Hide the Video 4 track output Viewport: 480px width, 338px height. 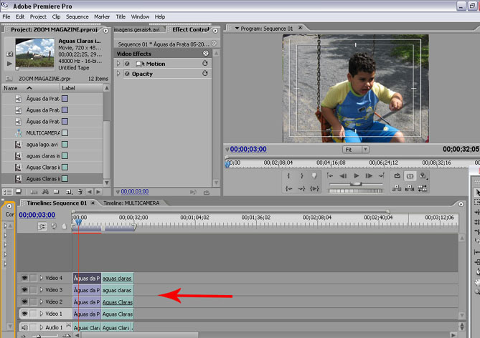point(24,278)
